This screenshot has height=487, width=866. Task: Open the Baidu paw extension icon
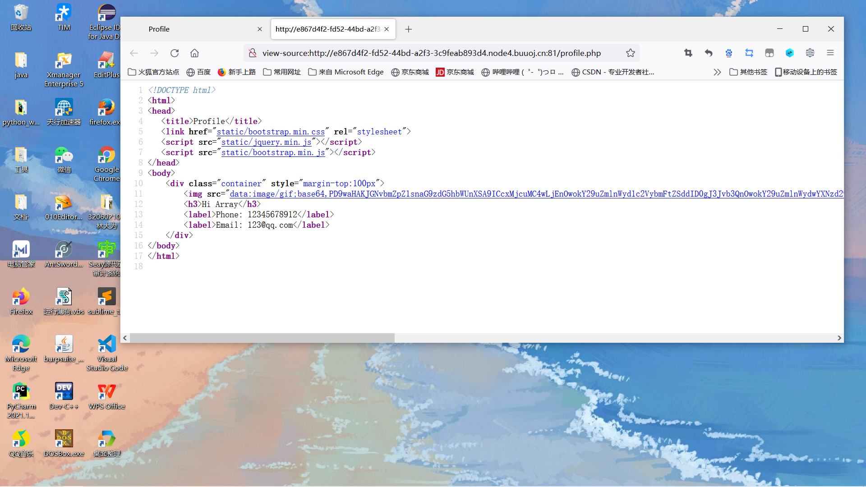[x=729, y=53]
